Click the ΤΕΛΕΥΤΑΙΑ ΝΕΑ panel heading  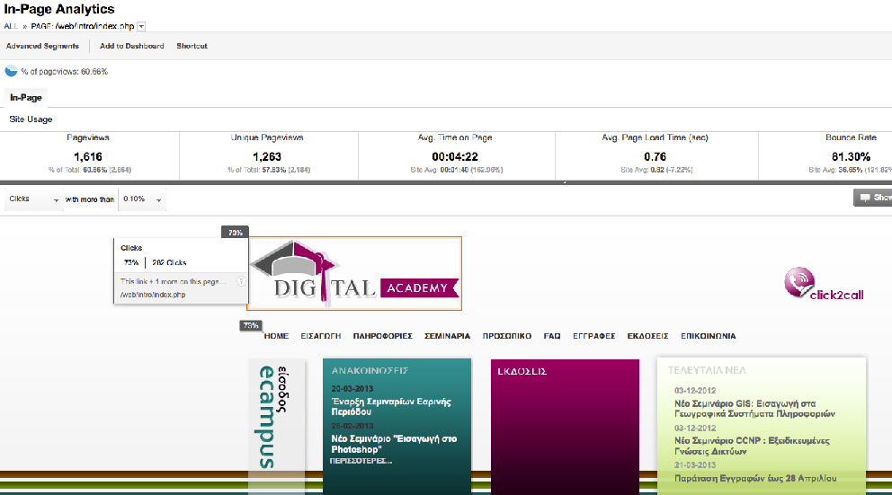[707, 370]
